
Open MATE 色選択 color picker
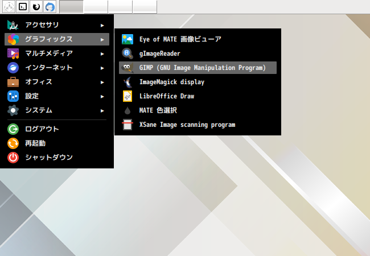[x=198, y=110]
